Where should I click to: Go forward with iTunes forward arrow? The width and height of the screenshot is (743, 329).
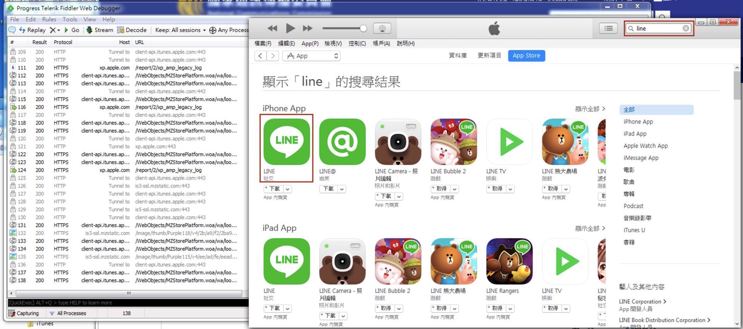click(x=273, y=56)
